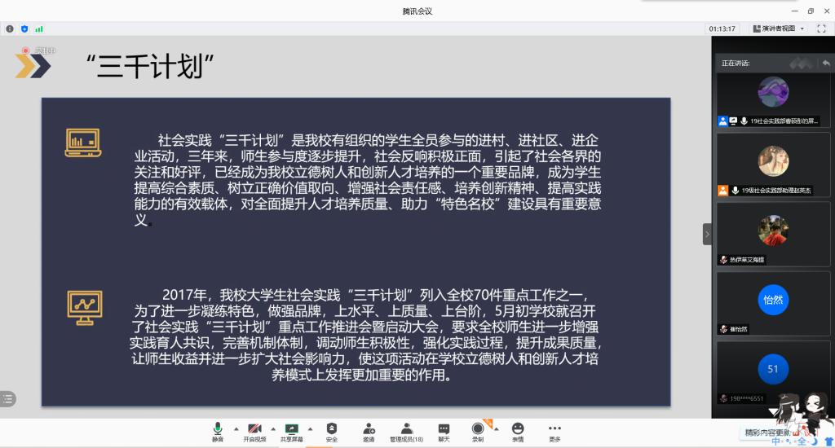The height and width of the screenshot is (448, 835).
Task: Click the meeting info icon
Action: pos(11,29)
